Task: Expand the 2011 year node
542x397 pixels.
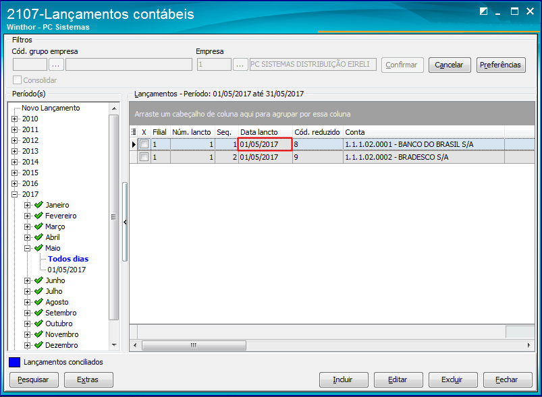Action: tap(14, 129)
